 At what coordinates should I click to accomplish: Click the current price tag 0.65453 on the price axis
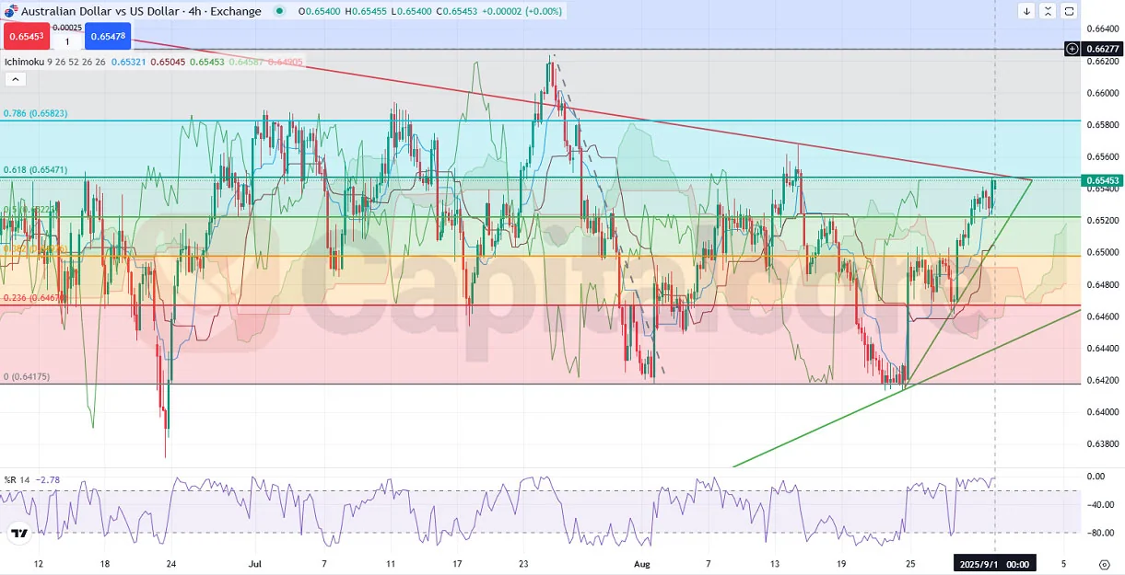click(1102, 180)
